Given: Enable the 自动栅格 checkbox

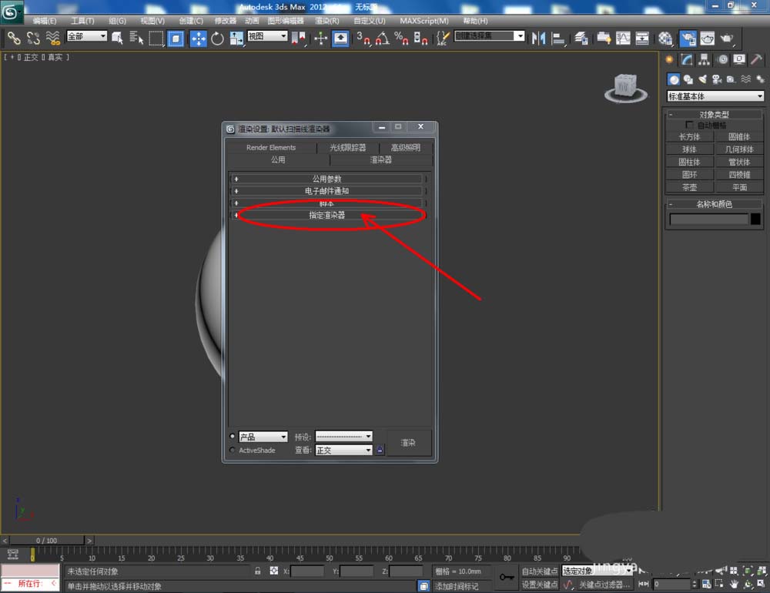Looking at the screenshot, I should tap(690, 125).
